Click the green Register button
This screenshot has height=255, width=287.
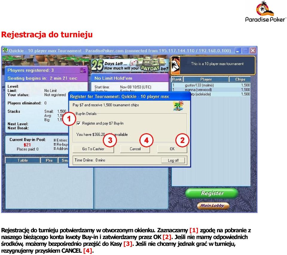click(x=212, y=193)
